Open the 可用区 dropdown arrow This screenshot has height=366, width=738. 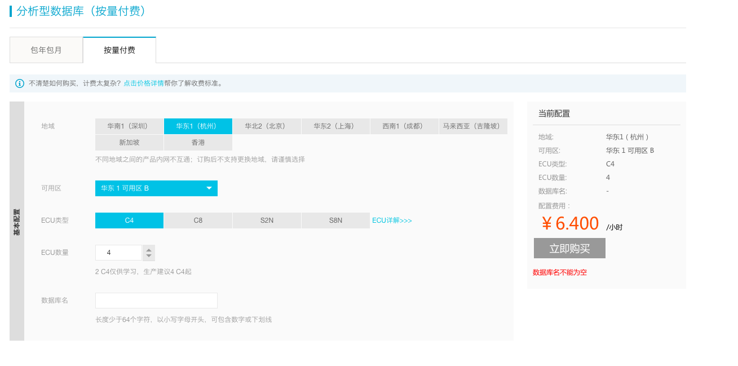[209, 188]
